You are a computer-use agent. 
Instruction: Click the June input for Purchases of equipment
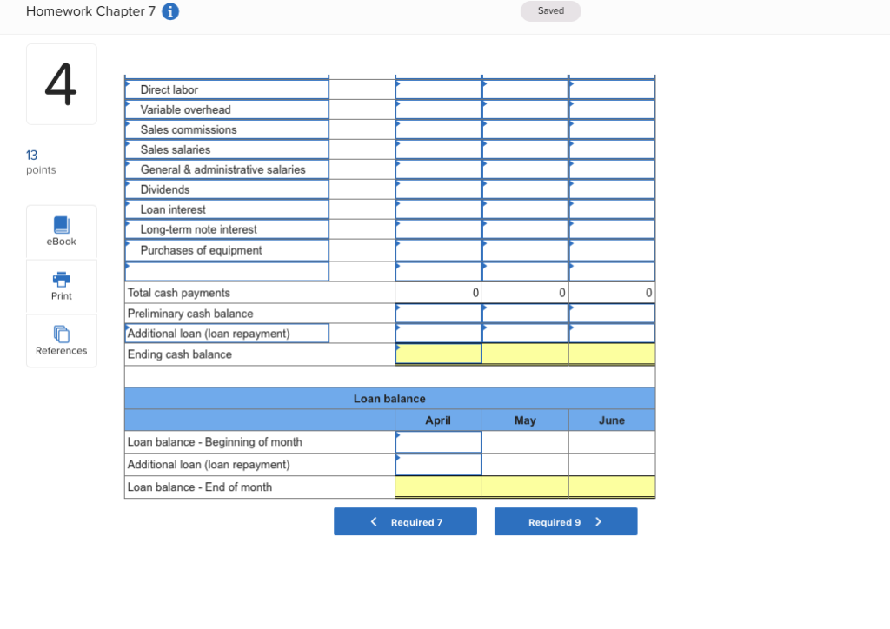coord(612,250)
